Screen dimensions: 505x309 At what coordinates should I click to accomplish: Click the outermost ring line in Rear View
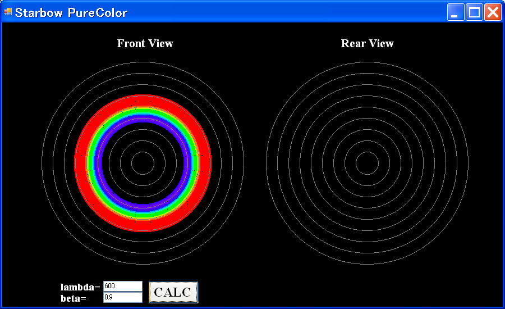point(367,62)
